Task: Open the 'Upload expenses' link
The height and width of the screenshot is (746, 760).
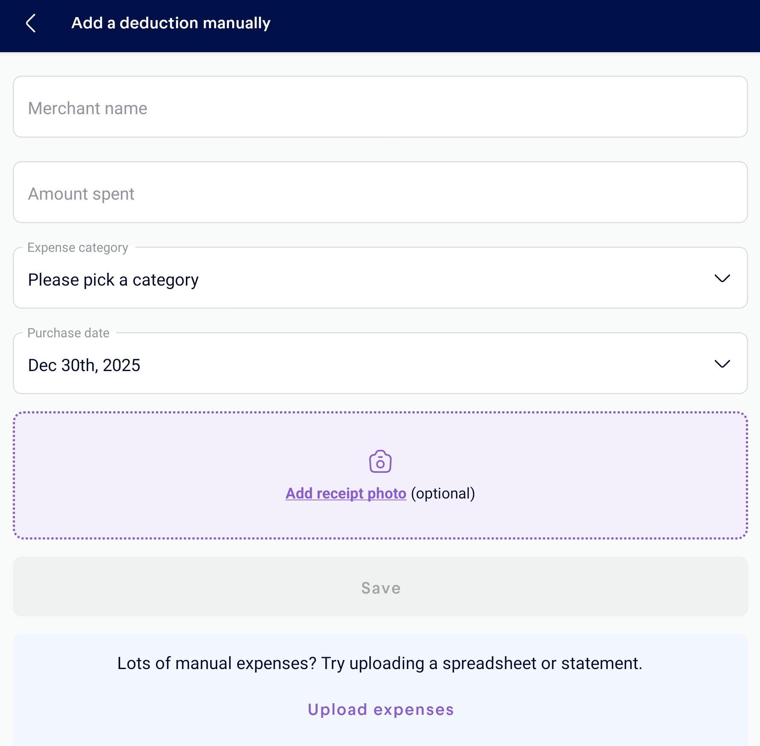Action: pos(380,710)
